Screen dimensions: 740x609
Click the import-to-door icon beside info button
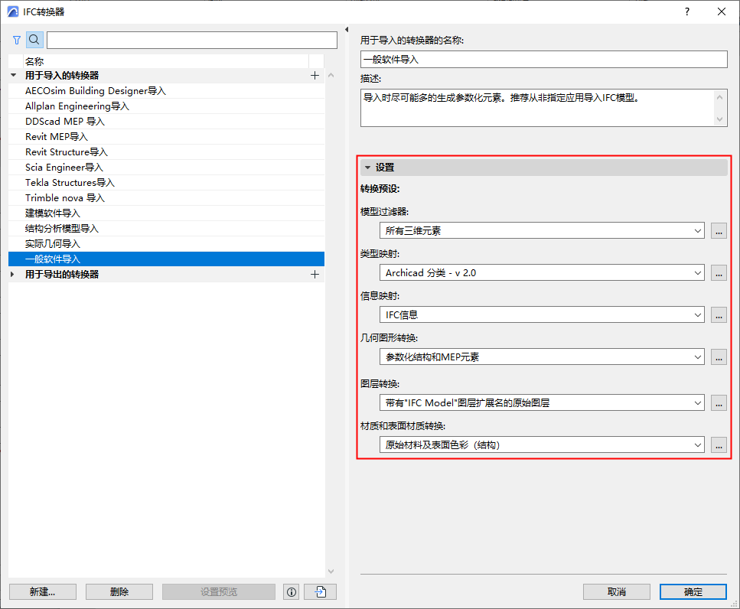[x=319, y=591]
